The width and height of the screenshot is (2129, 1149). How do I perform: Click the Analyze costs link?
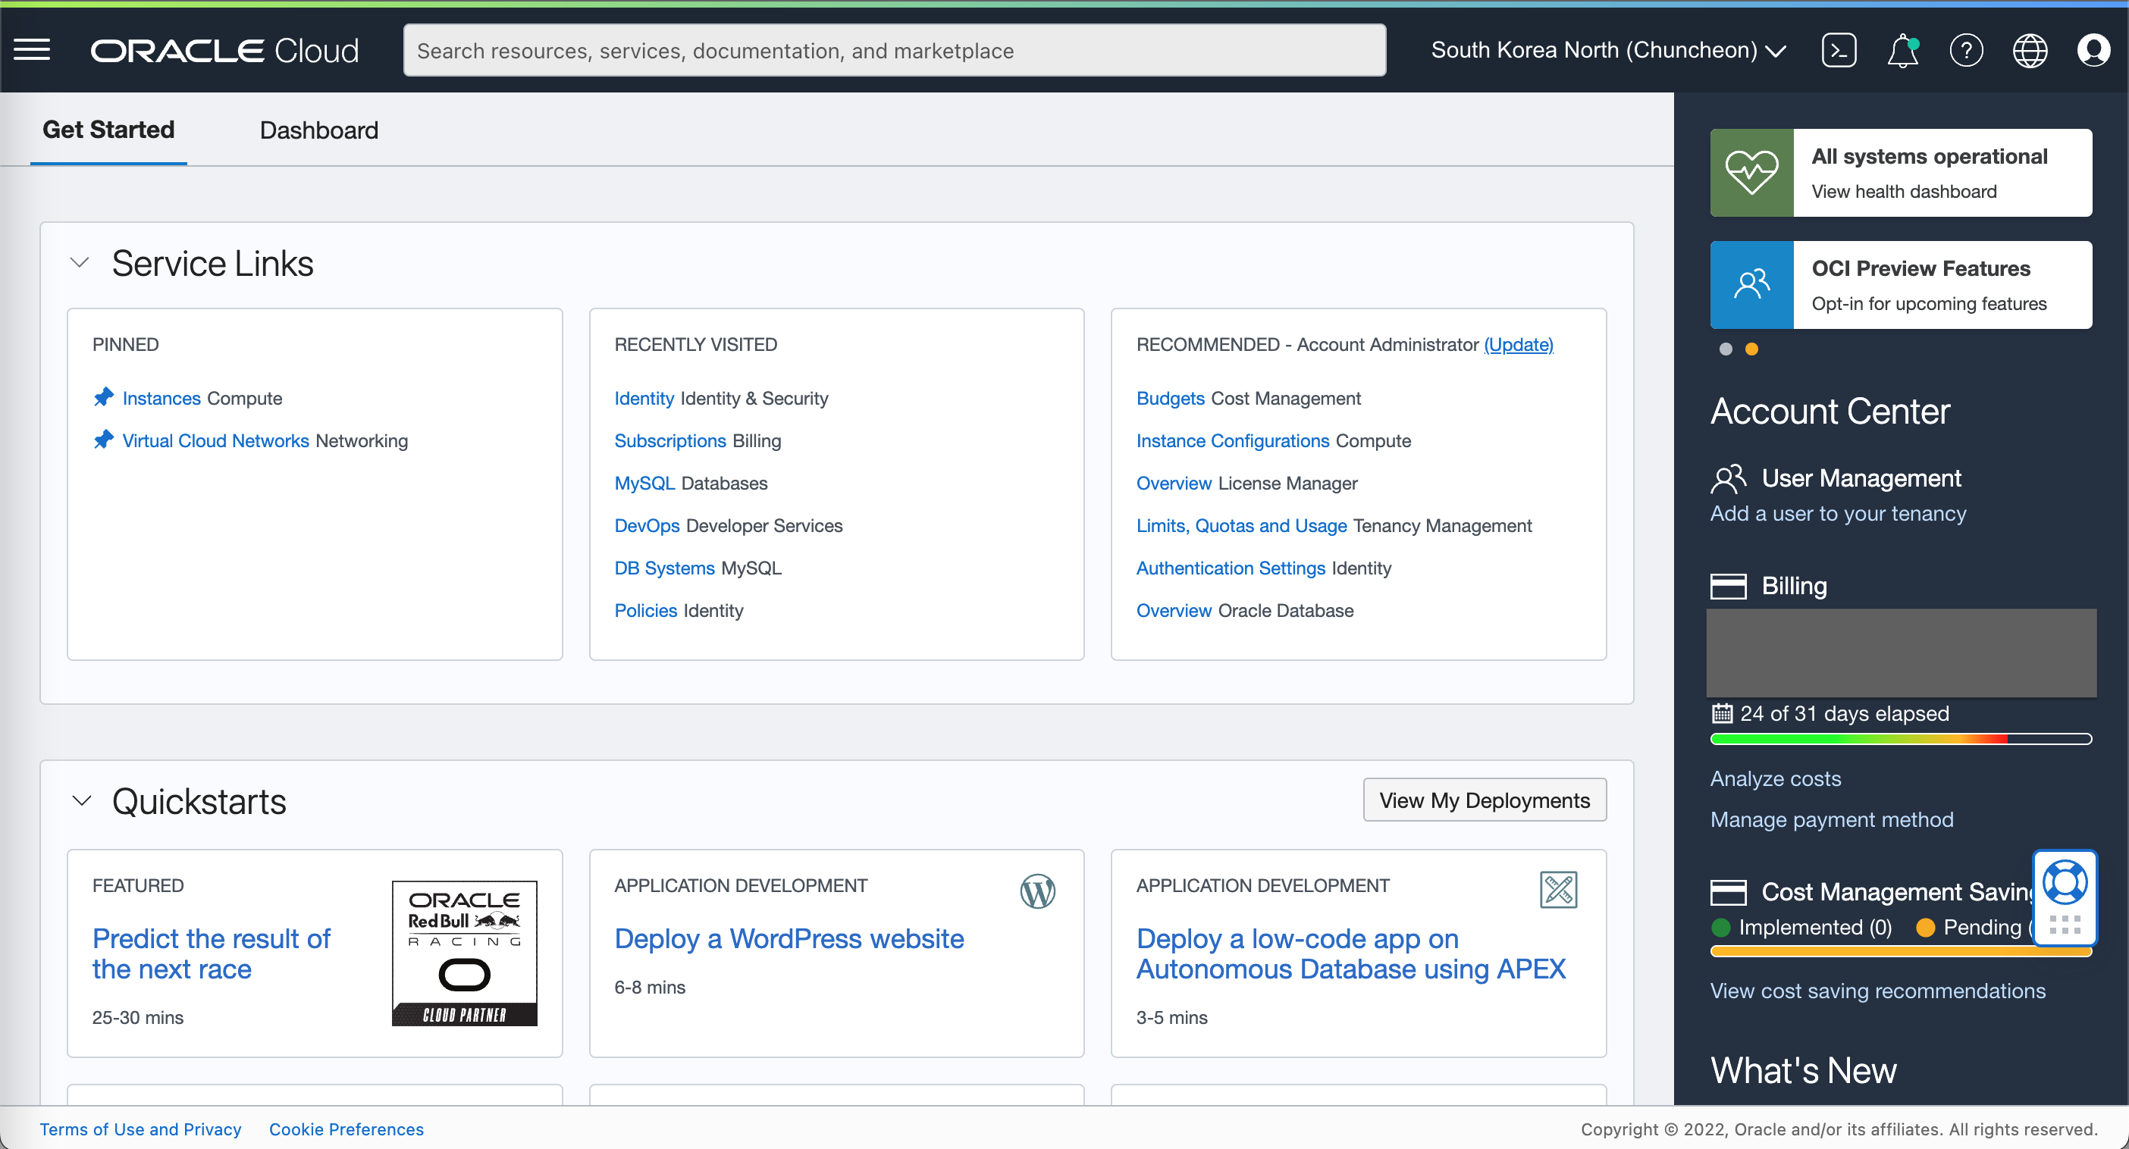tap(1775, 779)
